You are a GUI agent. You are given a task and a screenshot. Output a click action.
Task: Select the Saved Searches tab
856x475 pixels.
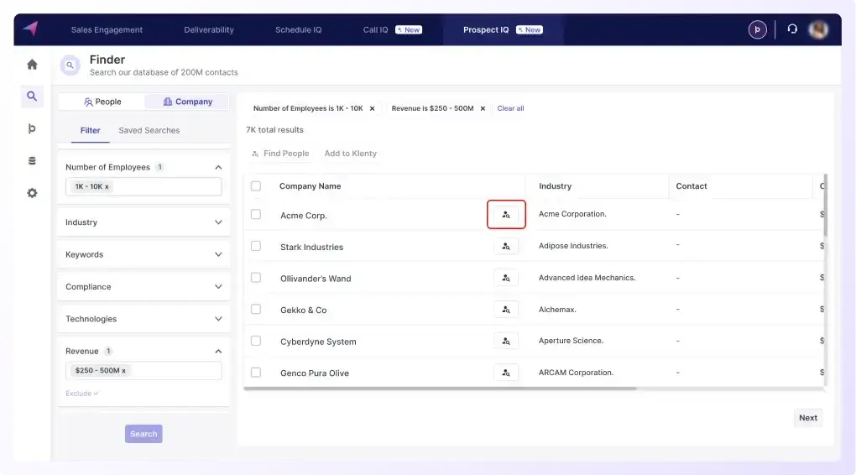pos(149,130)
